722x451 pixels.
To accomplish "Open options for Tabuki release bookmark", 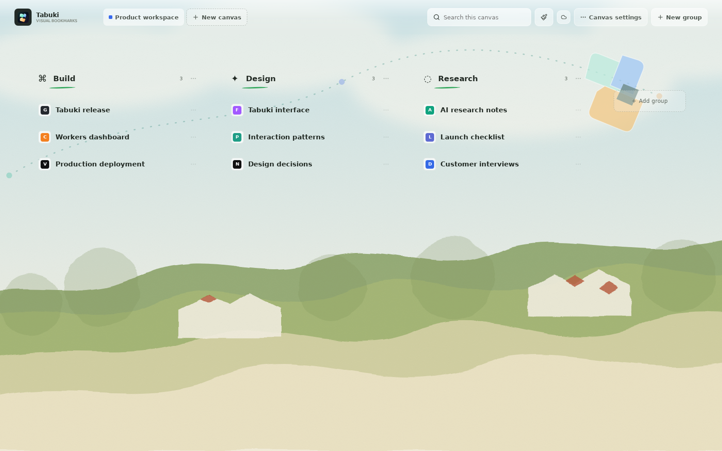I will (194, 110).
